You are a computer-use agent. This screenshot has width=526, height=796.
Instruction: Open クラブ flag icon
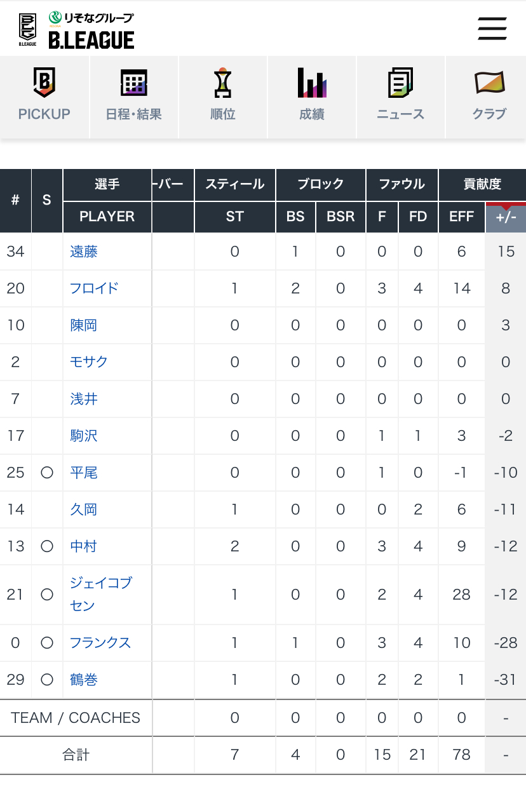[489, 83]
